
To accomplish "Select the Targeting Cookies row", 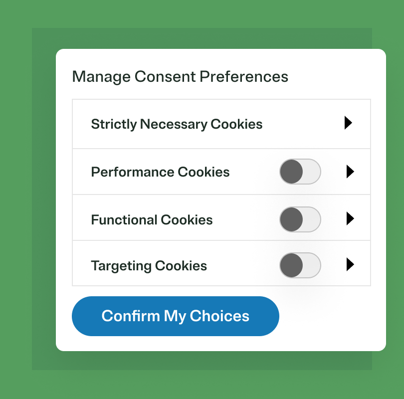I will [x=149, y=265].
